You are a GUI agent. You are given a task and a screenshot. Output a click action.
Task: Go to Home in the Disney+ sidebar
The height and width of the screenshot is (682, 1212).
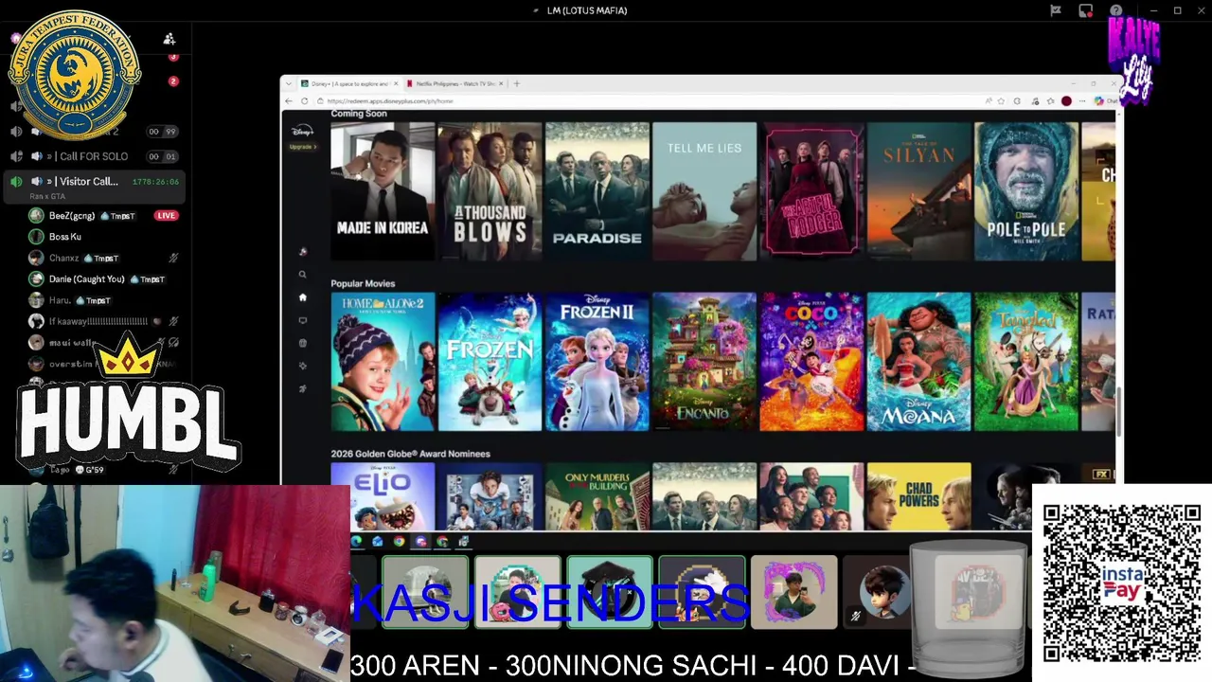[302, 296]
